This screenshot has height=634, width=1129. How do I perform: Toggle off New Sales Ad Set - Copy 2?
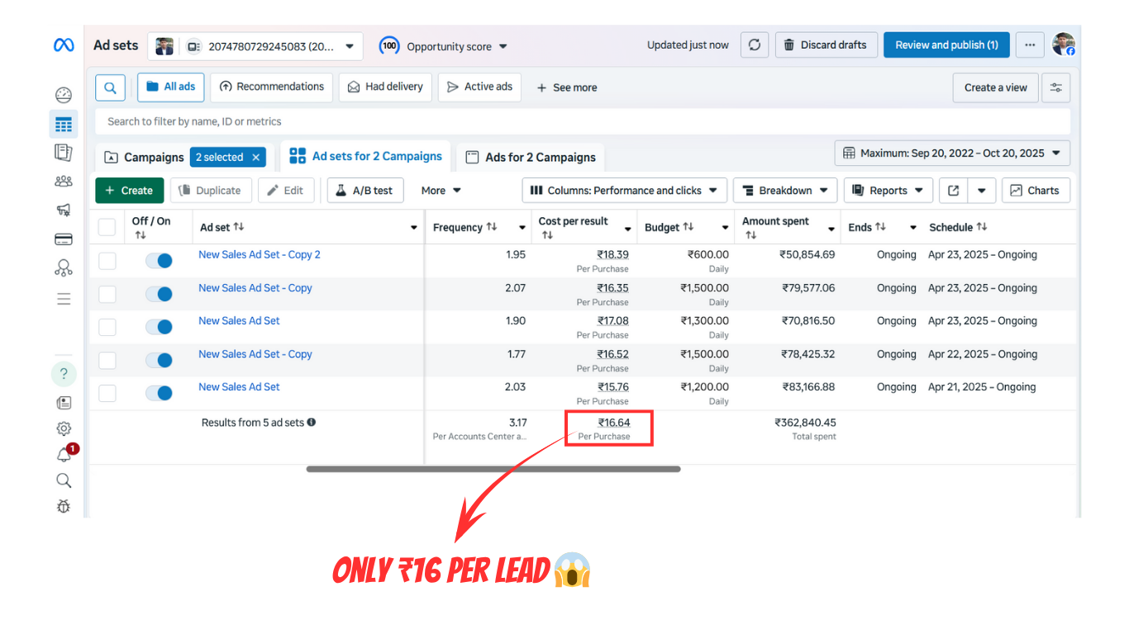[159, 261]
